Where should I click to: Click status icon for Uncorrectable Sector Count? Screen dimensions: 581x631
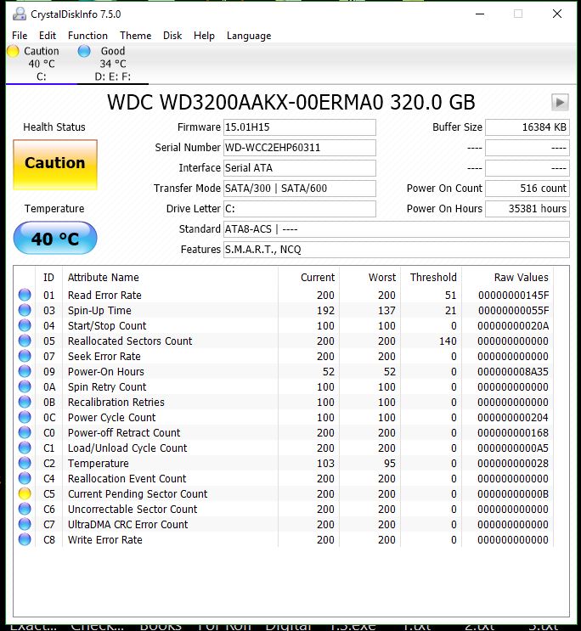pyautogui.click(x=25, y=509)
